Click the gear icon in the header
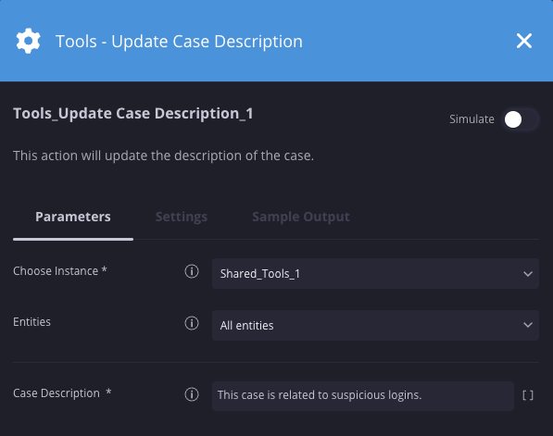This screenshot has height=436, width=553. tap(28, 41)
